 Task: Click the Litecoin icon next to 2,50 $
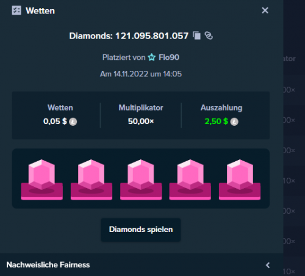[234, 122]
